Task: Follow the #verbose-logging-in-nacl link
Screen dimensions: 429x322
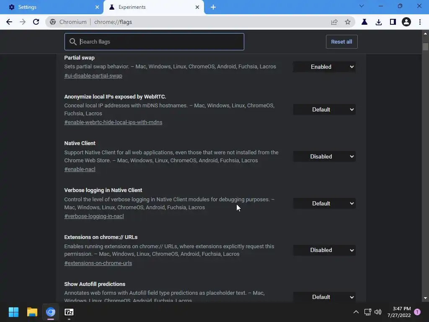Action: click(94, 216)
